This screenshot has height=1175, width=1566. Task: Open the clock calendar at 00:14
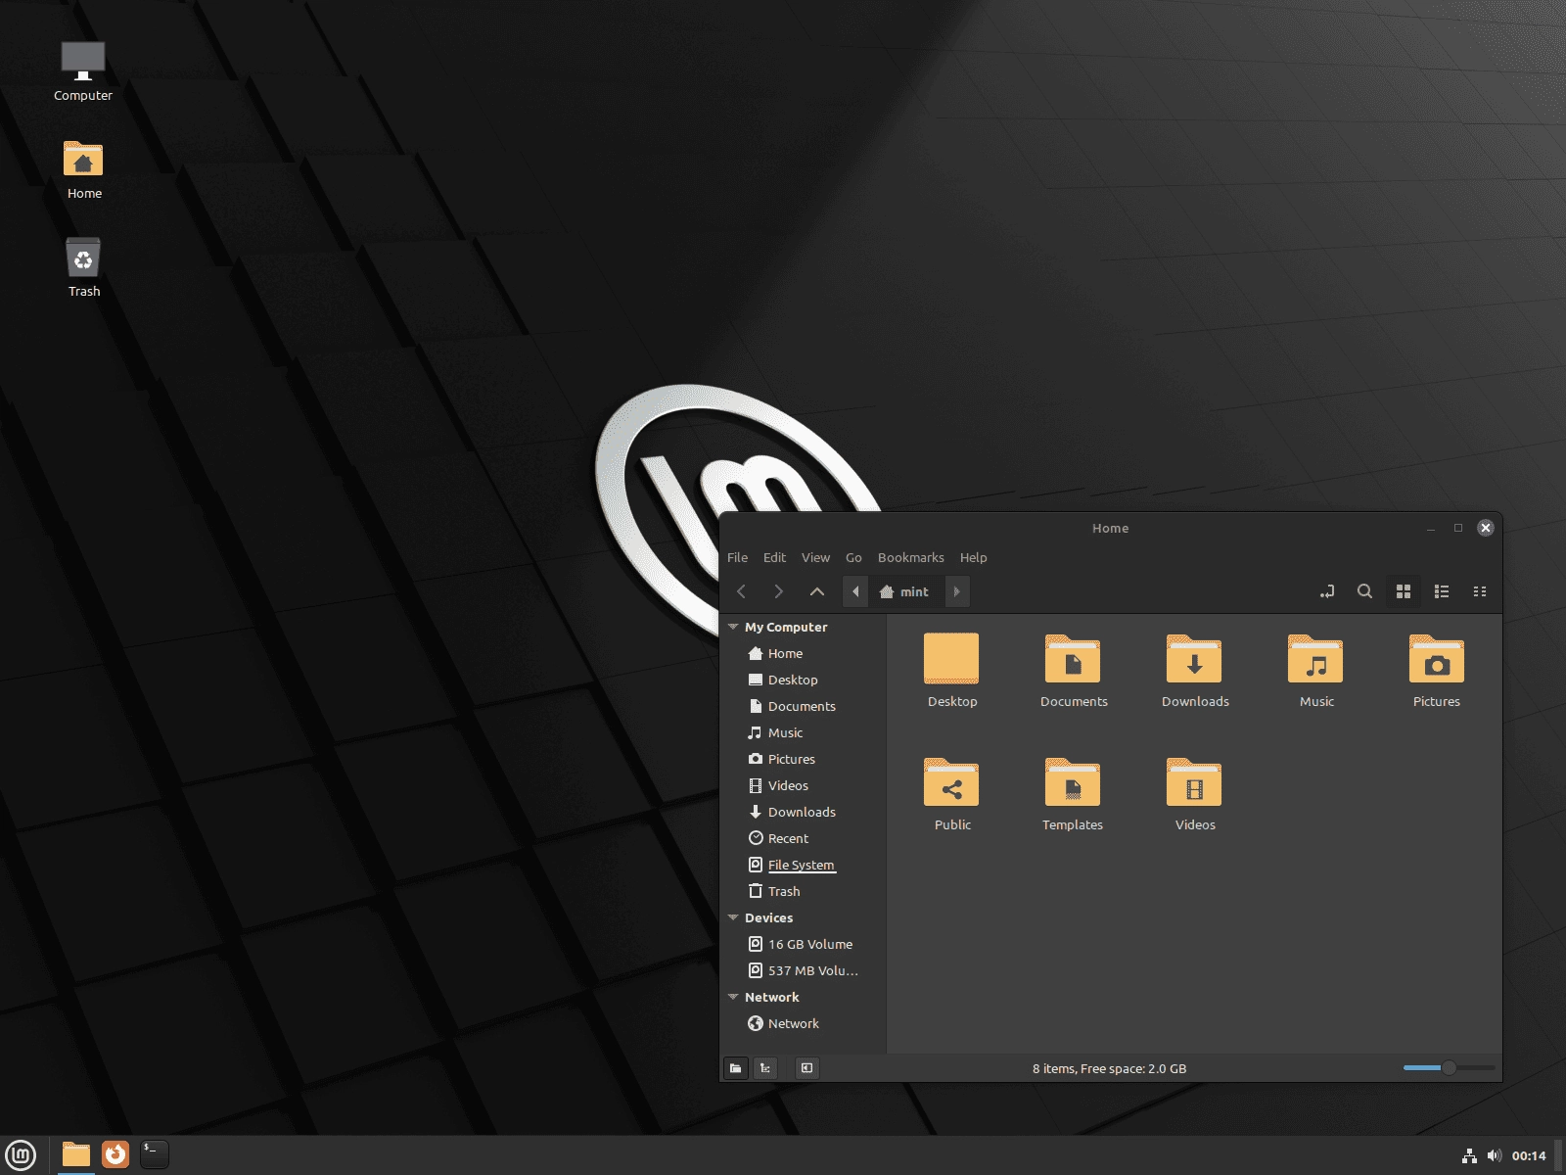(1529, 1156)
